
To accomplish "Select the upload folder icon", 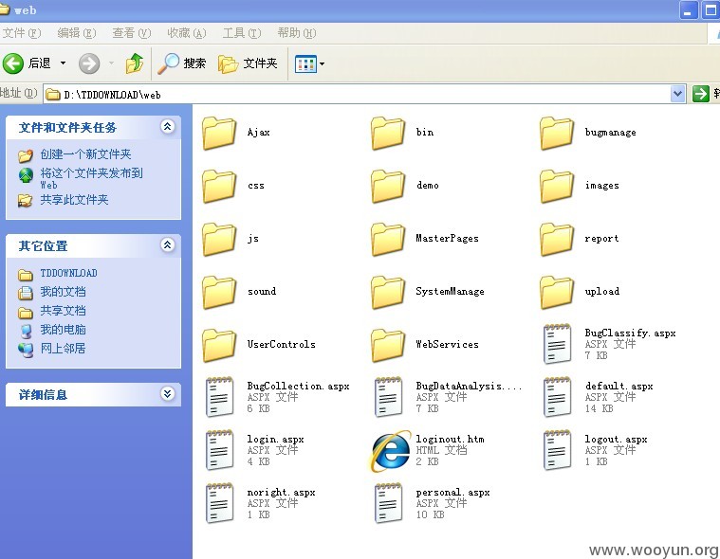I will 557,292.
